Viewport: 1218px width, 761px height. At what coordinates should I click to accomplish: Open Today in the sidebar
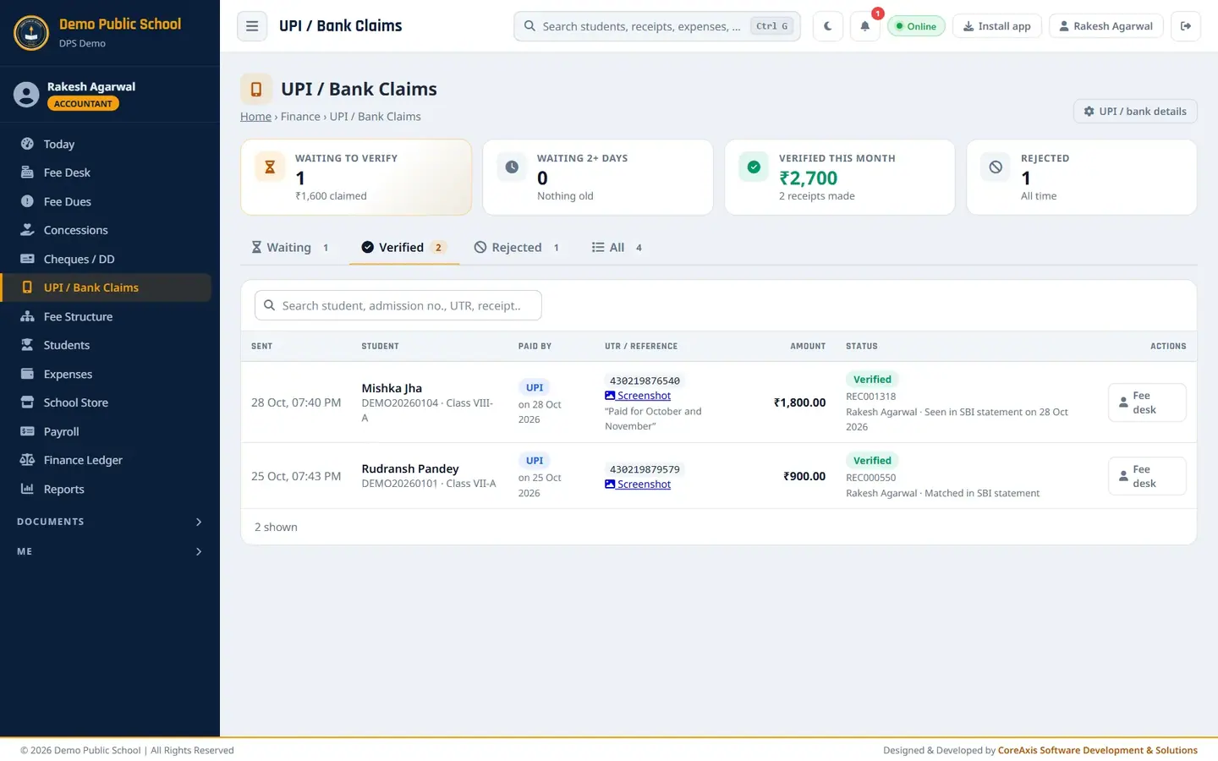click(106, 144)
